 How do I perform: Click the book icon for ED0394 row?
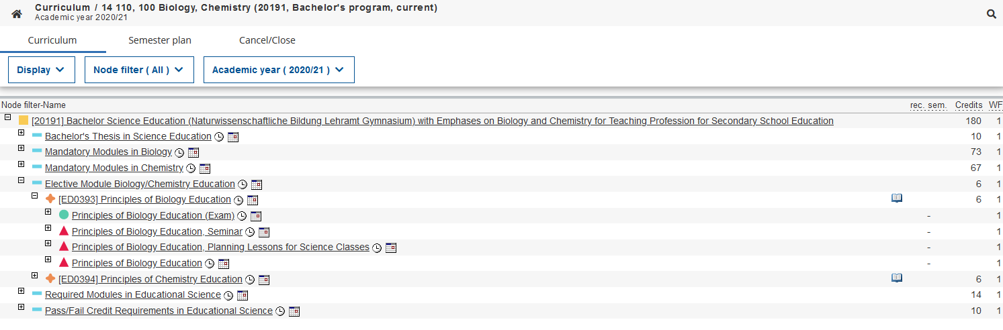897,278
